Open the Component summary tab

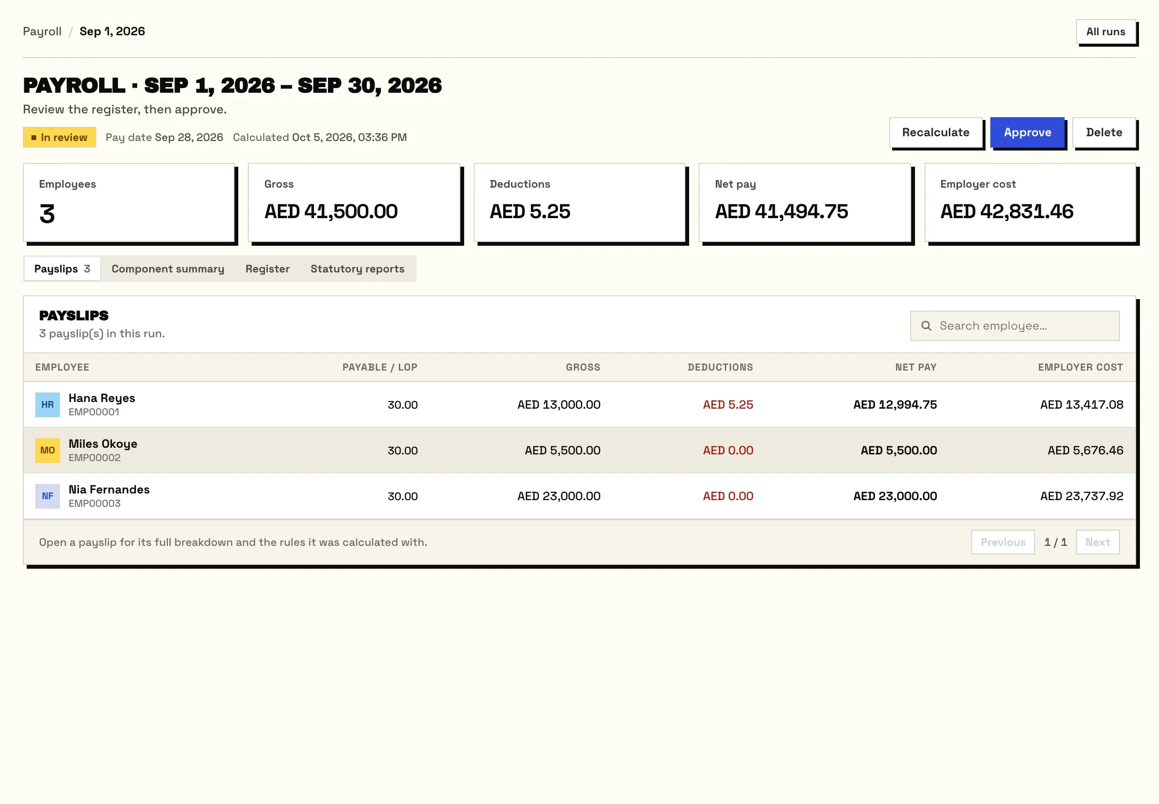[x=168, y=269]
